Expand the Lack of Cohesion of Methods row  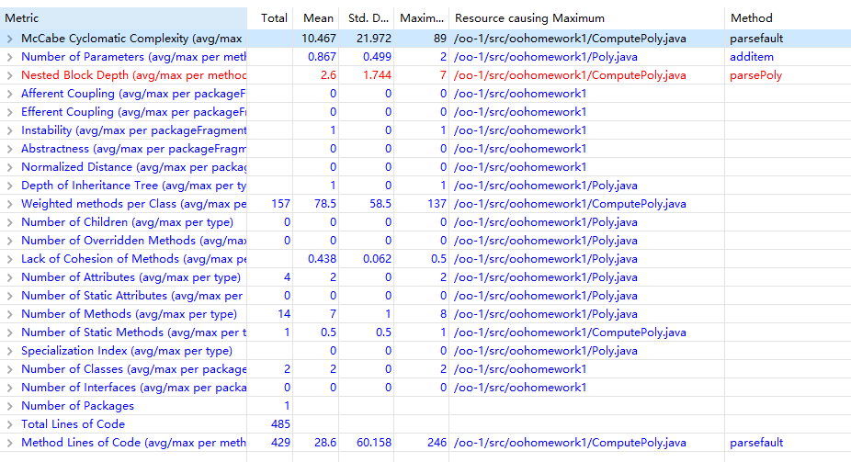(9, 259)
